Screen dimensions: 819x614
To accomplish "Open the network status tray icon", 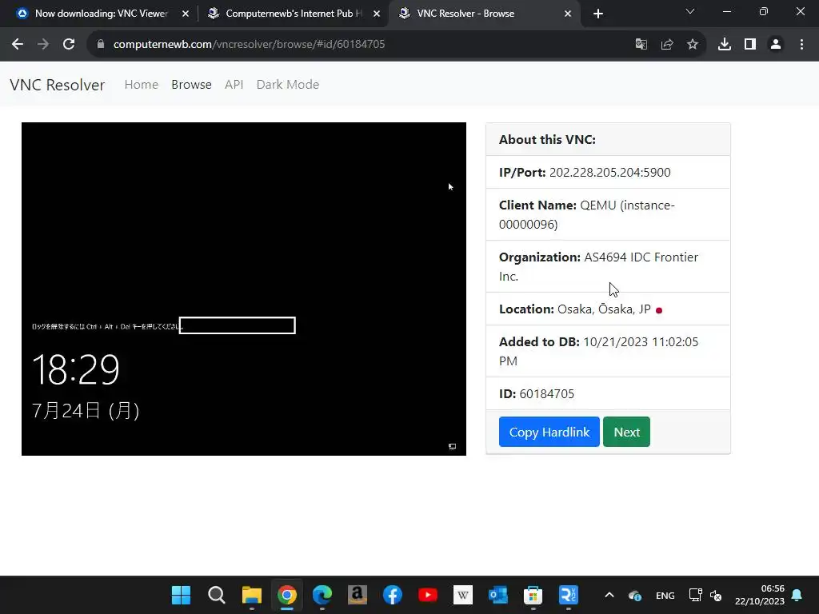I will [x=695, y=595].
